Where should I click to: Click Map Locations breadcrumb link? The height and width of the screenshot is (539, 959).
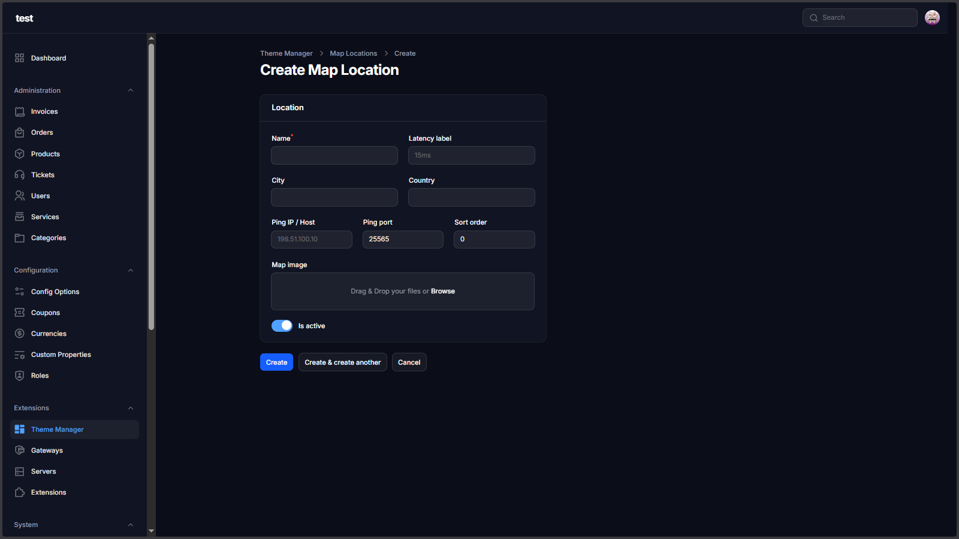[x=353, y=53]
